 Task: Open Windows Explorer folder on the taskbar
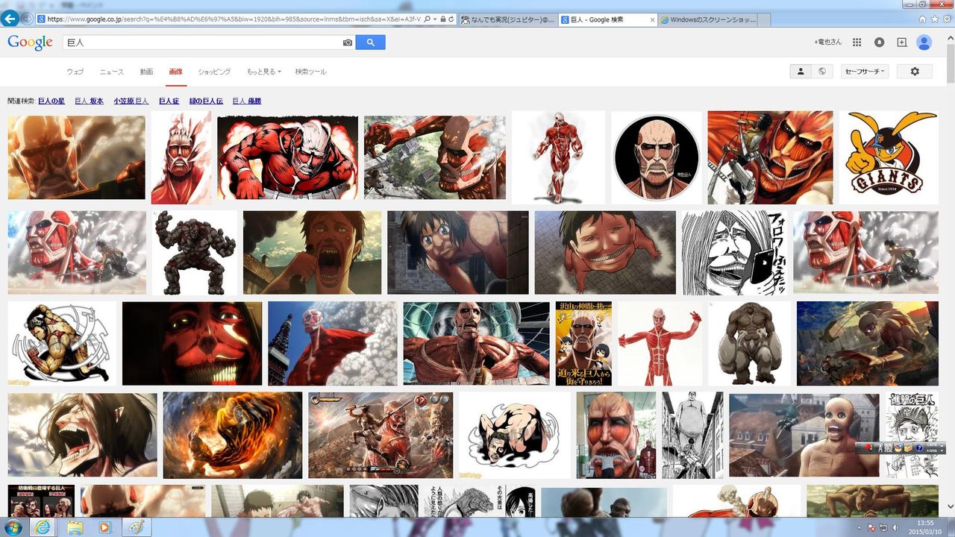point(75,527)
